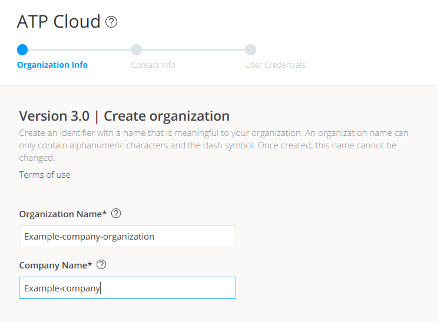The image size is (437, 322).
Task: Click the help icon beside ATP Cloud title
Action: (x=111, y=22)
